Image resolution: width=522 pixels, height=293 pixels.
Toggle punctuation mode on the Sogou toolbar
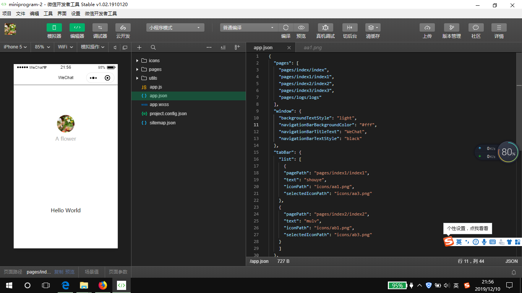[x=467, y=242]
